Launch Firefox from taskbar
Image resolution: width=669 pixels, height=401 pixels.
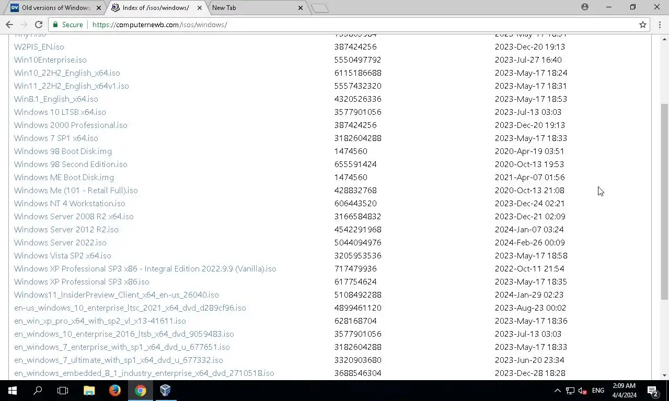coord(114,390)
